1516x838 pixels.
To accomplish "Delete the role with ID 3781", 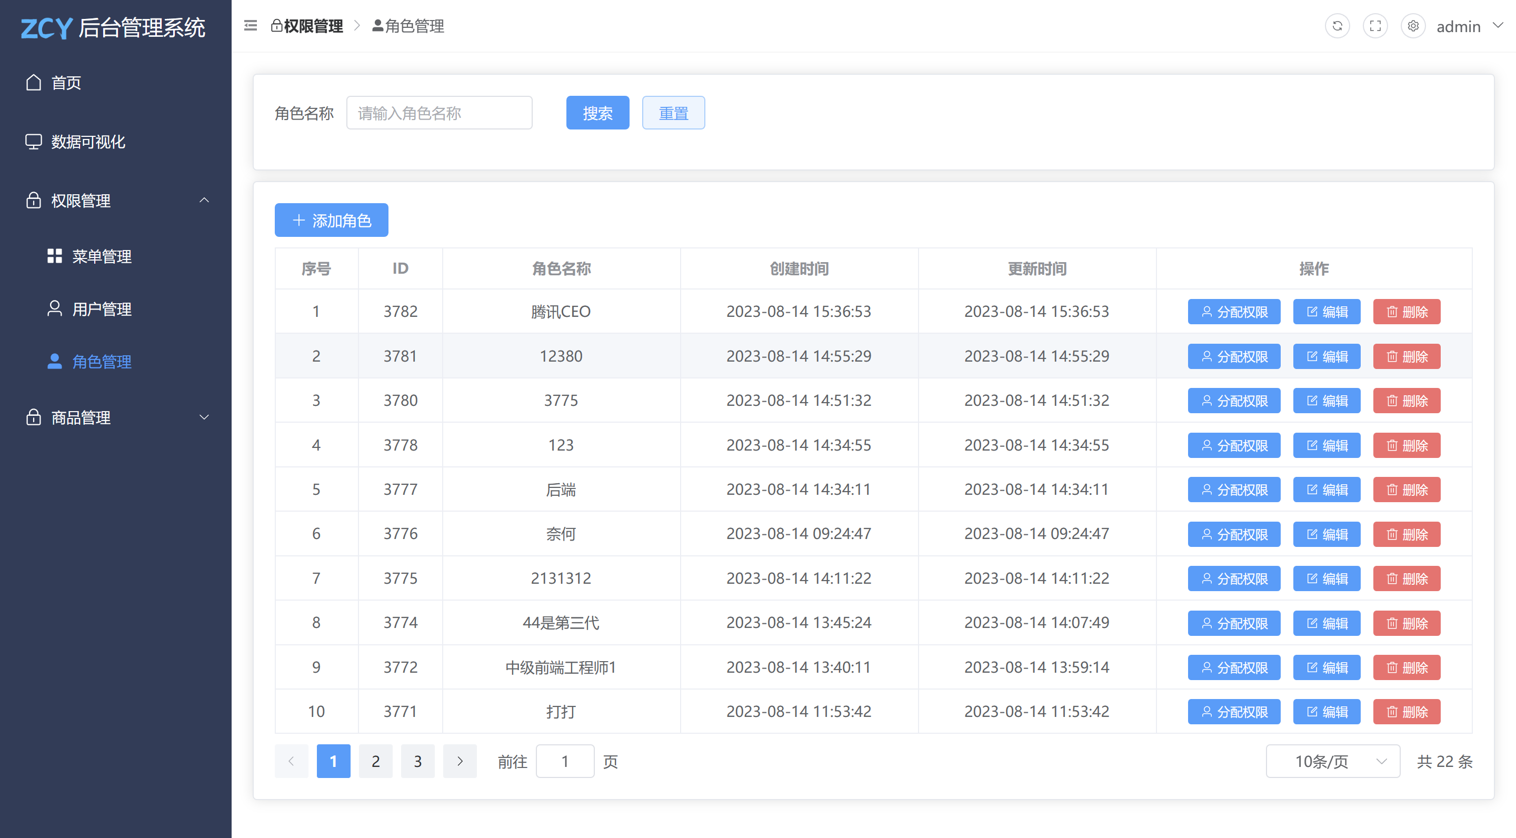I will coord(1407,356).
